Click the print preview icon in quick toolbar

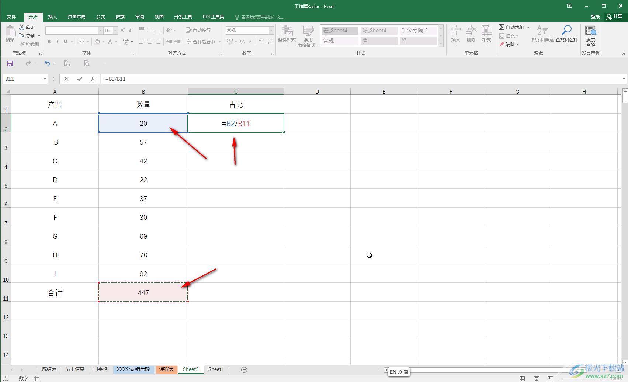coord(87,63)
